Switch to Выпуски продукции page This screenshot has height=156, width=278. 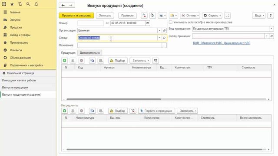coord(28,88)
